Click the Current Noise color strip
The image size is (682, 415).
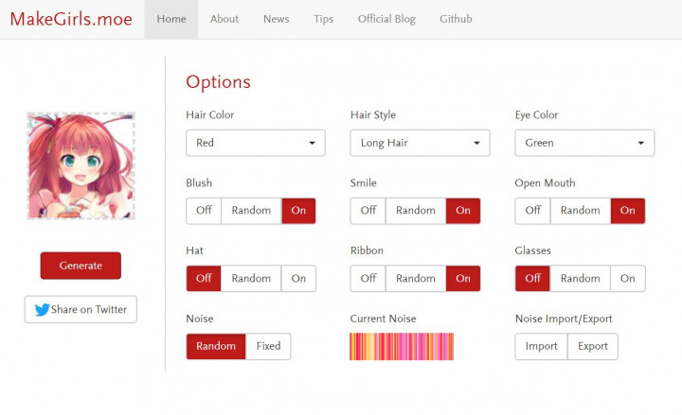point(402,347)
